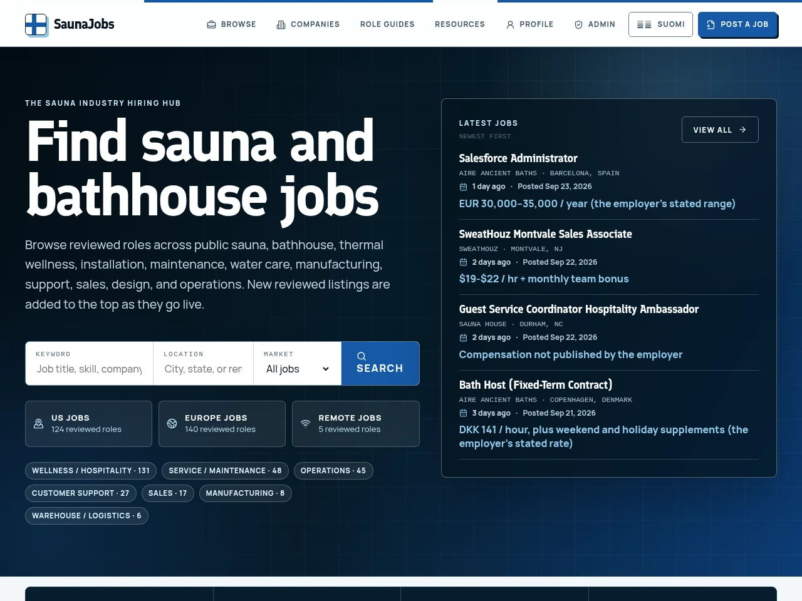Open the Browse menu

[231, 24]
